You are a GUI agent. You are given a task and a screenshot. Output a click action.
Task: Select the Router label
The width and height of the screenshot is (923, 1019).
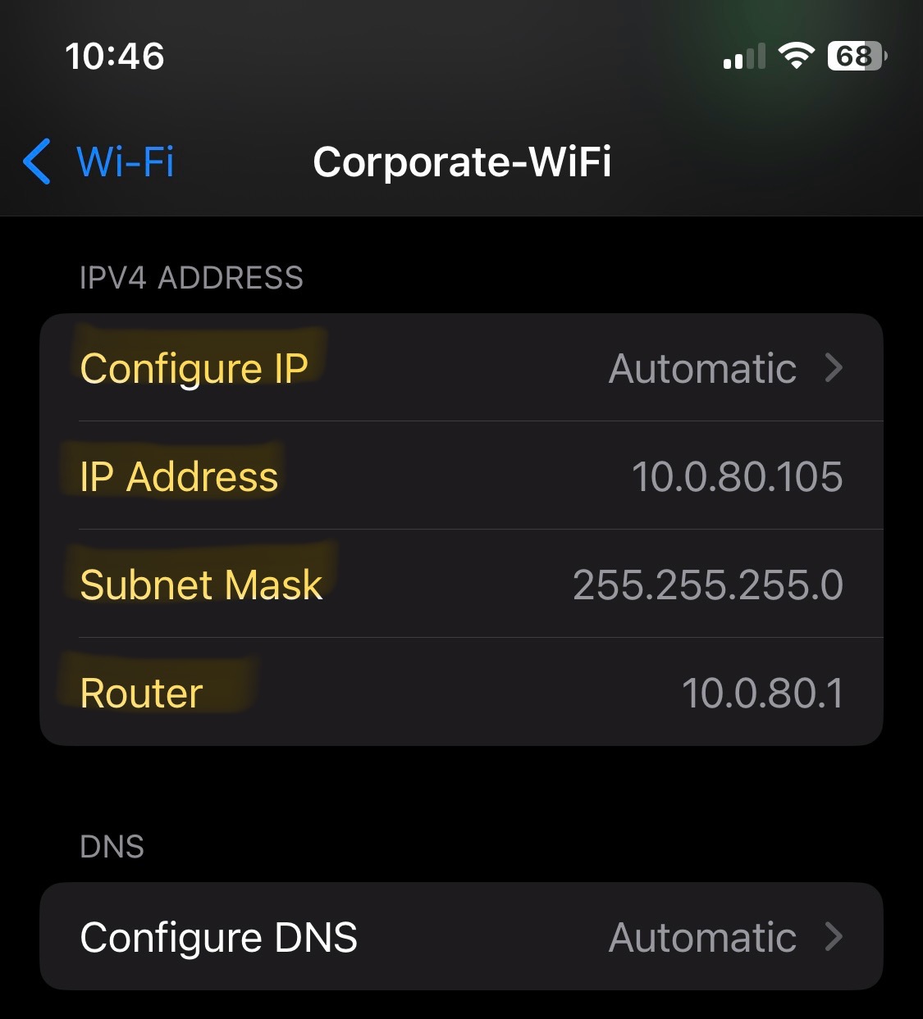pos(141,693)
